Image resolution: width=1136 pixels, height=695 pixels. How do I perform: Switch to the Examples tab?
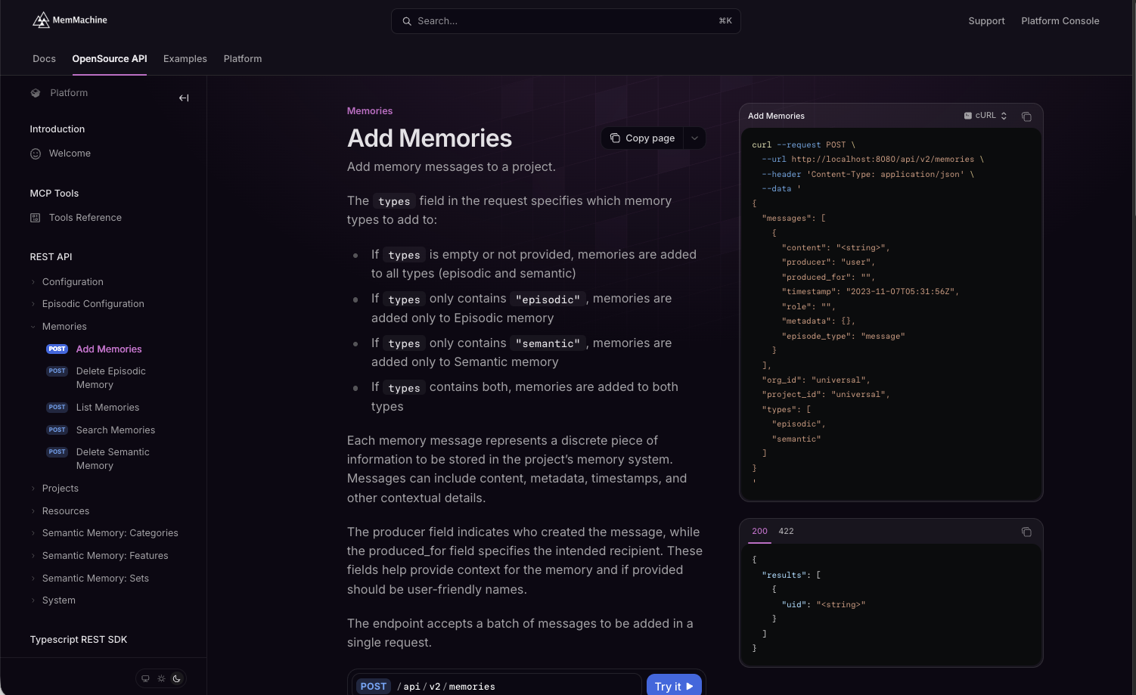click(x=185, y=59)
